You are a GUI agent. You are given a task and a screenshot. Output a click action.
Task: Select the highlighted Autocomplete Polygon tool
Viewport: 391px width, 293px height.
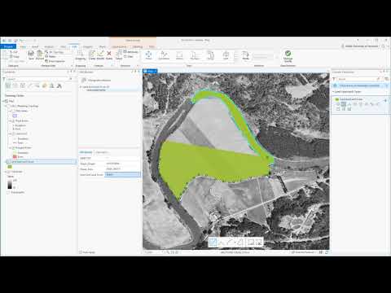coord(344,104)
